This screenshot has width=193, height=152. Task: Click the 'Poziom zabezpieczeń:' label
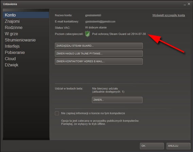[x=69, y=34]
